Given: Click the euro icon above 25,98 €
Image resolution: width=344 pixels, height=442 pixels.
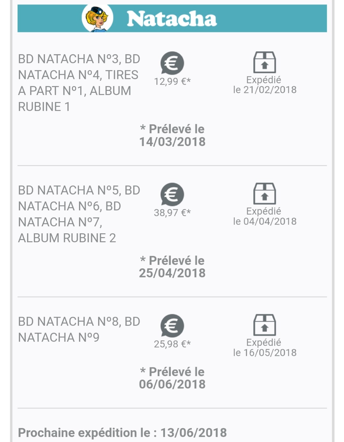Looking at the screenshot, I should [172, 326].
